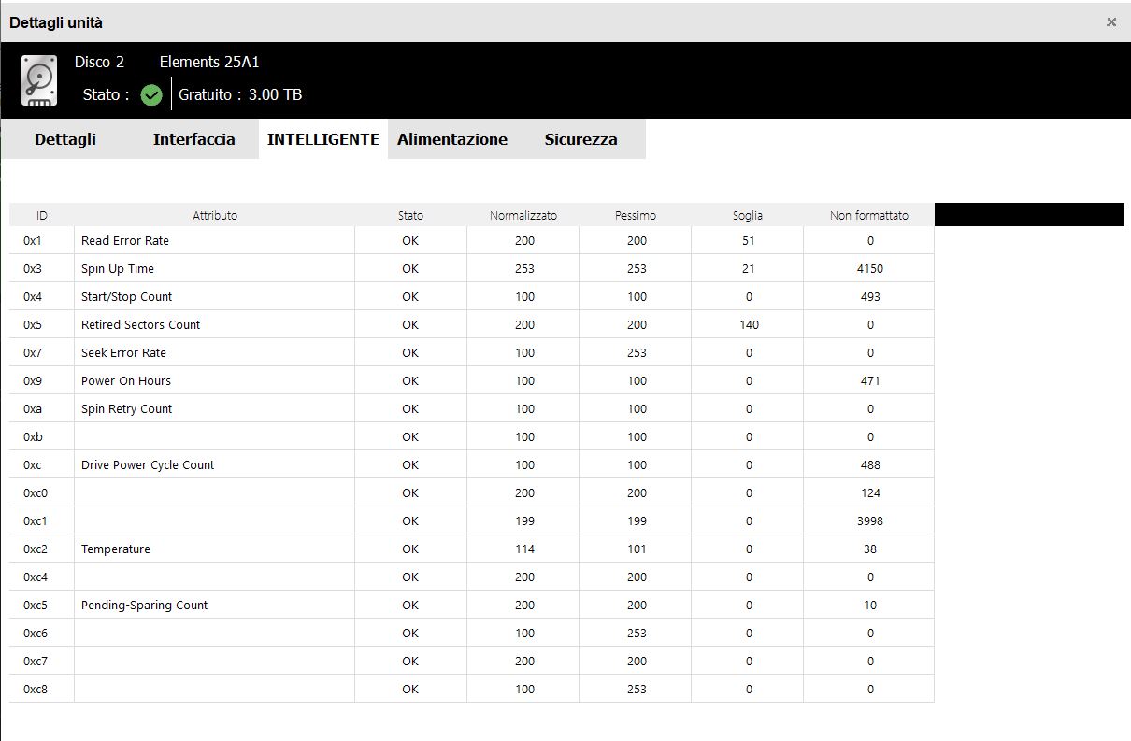
Task: Close the Dettagli unità dialog
Action: pyautogui.click(x=1111, y=21)
